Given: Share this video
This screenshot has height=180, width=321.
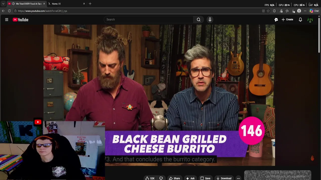Looking at the screenshot, I should [174, 178].
